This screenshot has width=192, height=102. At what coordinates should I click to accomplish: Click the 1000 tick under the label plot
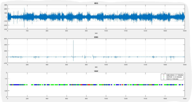click(106, 99)
